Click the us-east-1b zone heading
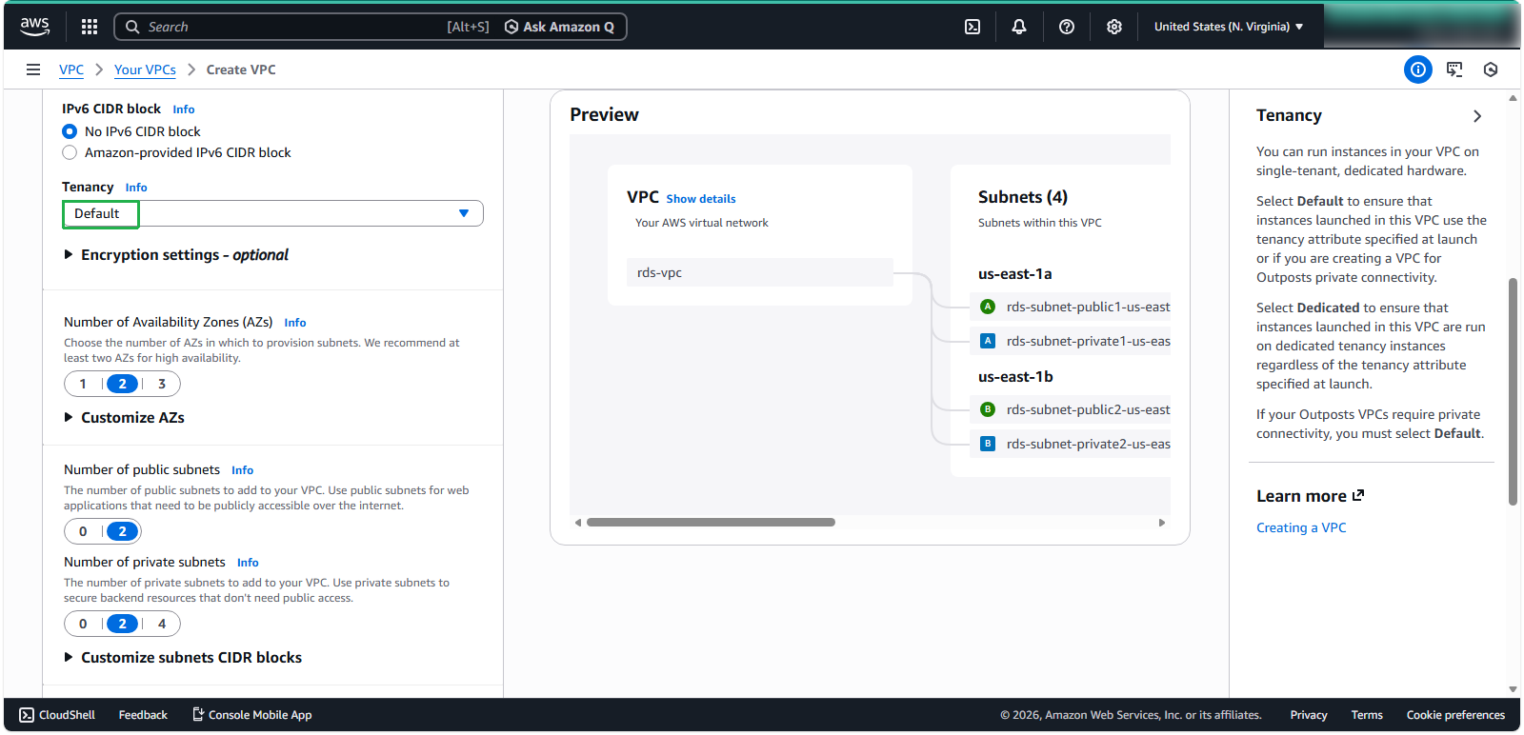This screenshot has height=735, width=1524. pos(1015,377)
